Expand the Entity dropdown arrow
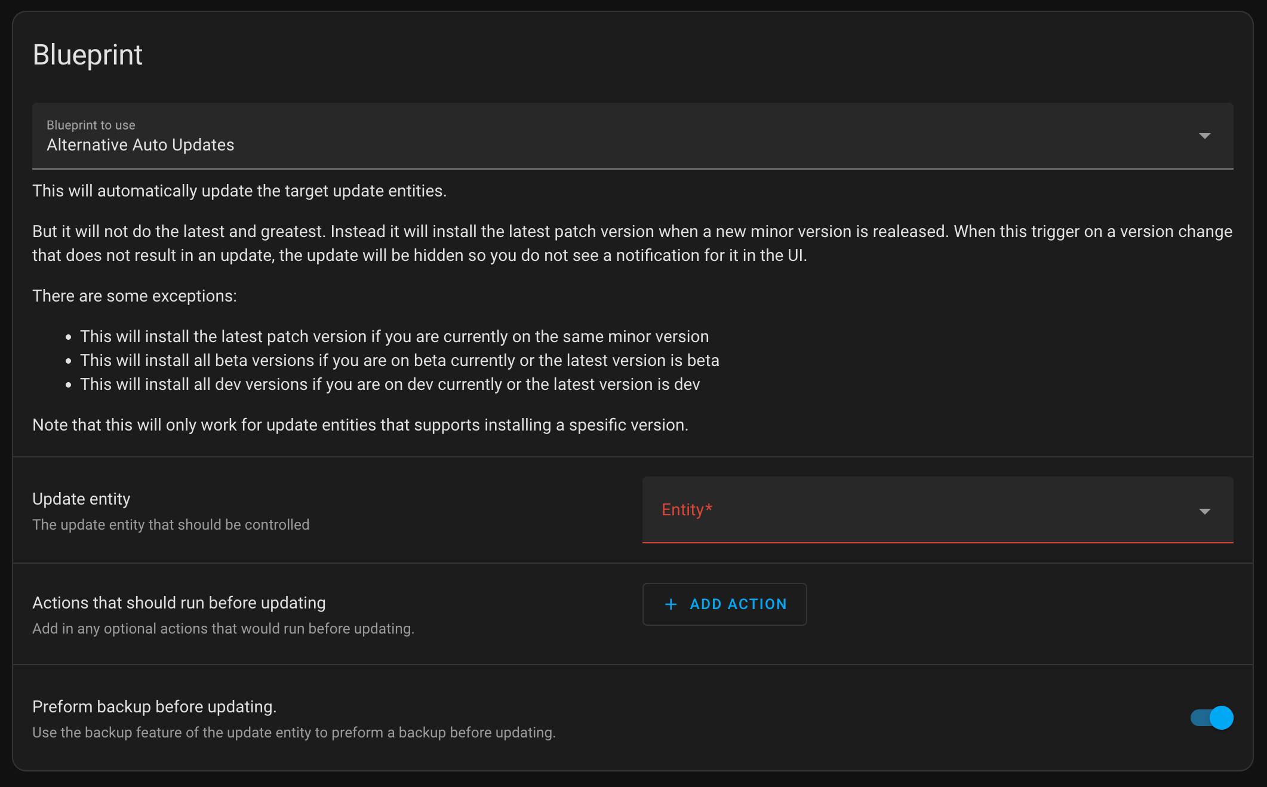Viewport: 1267px width, 787px height. point(1204,511)
